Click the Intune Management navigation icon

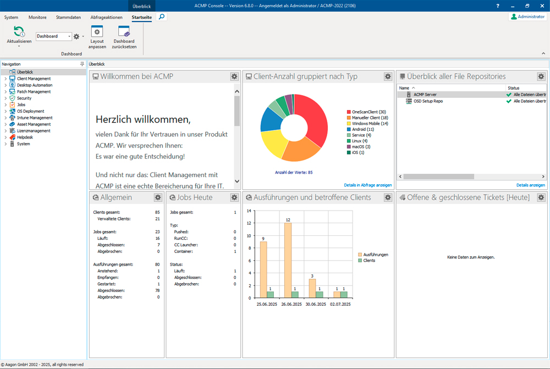(x=12, y=118)
